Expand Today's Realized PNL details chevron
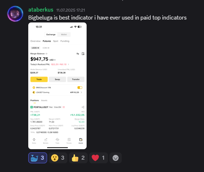 (68, 64)
